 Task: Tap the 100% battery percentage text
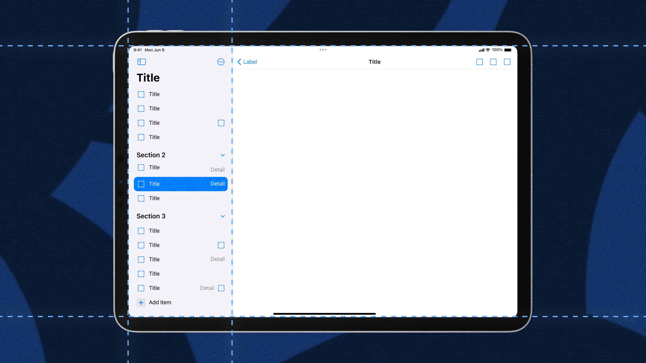(x=497, y=50)
